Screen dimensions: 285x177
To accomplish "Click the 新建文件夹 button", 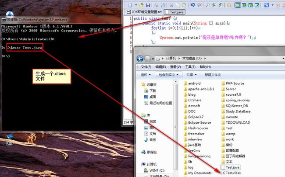I will coord(213,75).
